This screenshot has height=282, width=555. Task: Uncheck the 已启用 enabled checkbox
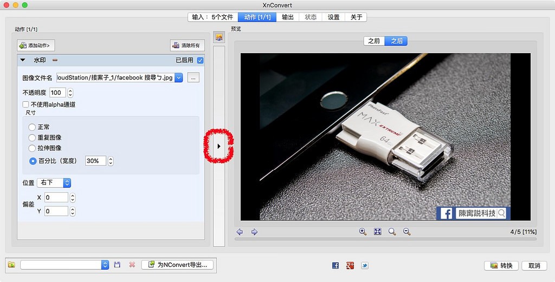[201, 61]
